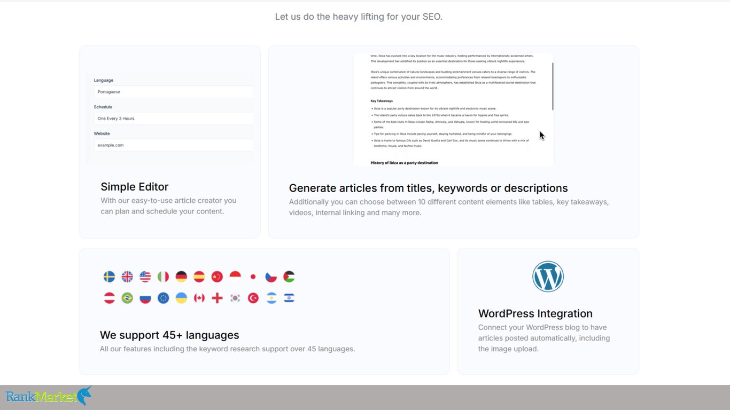
Task: Click the Canada flag icon
Action: [x=199, y=298]
